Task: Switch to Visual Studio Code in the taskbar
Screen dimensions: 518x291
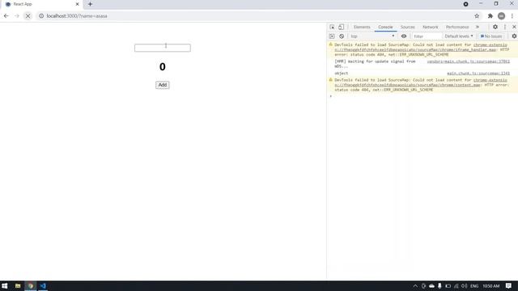Action: [43, 285]
